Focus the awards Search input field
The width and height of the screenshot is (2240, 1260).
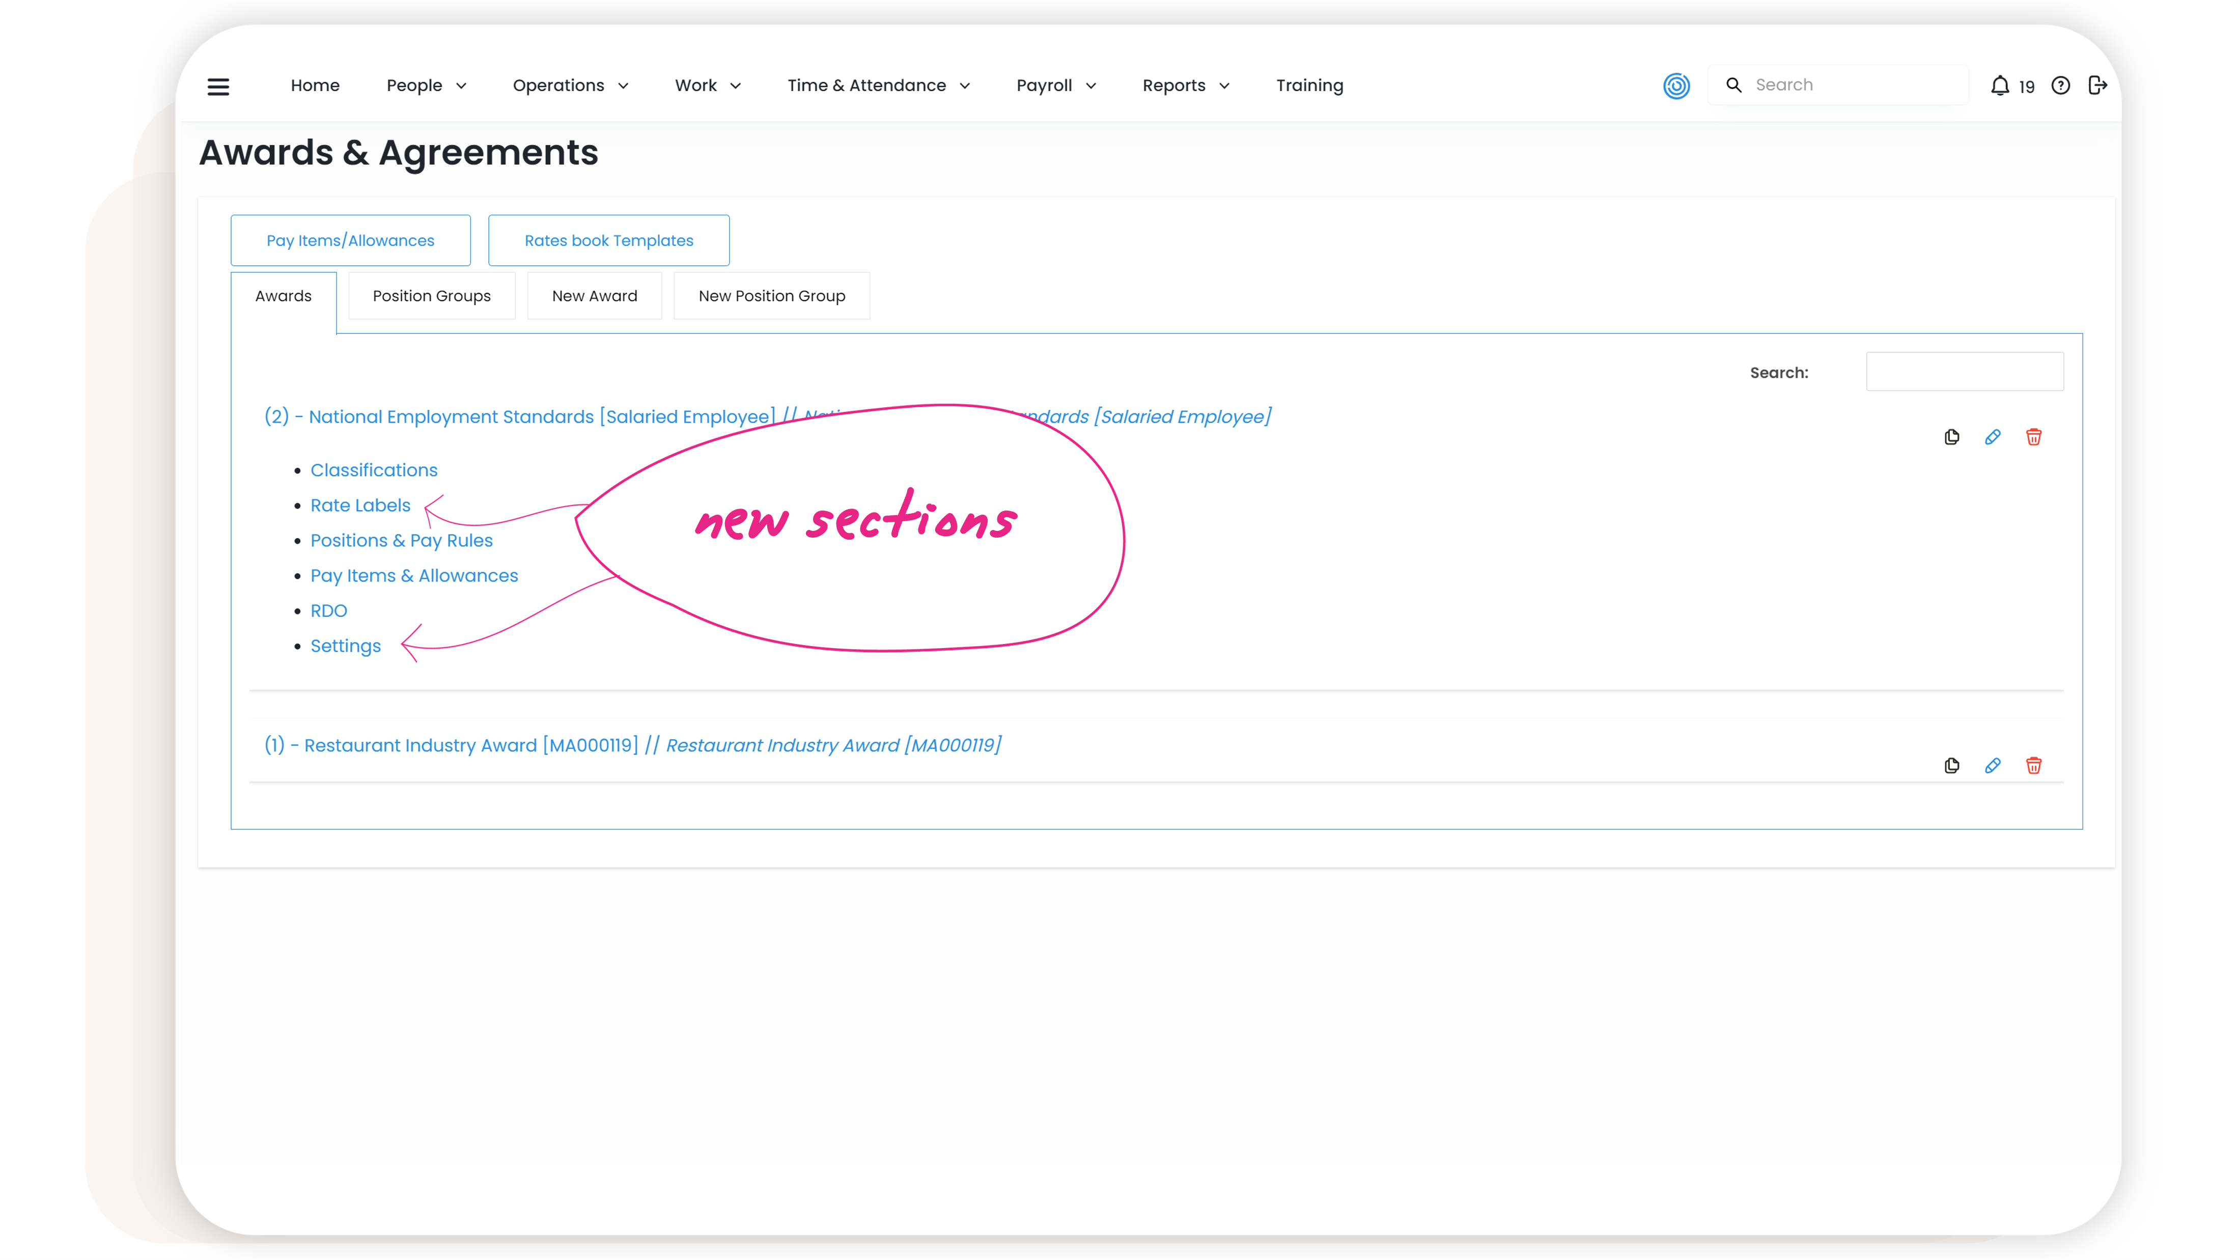(1965, 372)
